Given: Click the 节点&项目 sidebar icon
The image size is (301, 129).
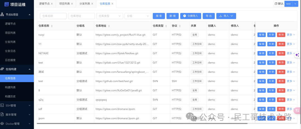Looking at the screenshot, I should (x=2, y=14).
